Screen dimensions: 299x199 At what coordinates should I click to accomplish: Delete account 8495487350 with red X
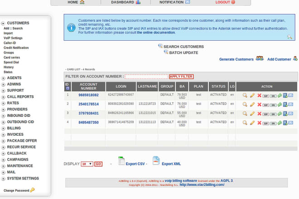[259, 123]
